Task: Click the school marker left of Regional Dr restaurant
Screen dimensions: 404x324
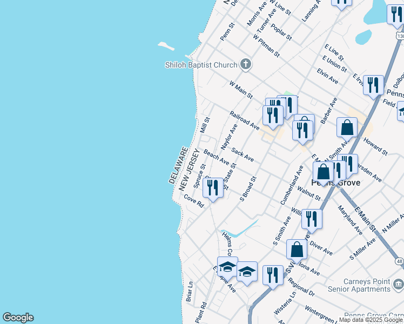Action: click(247, 273)
